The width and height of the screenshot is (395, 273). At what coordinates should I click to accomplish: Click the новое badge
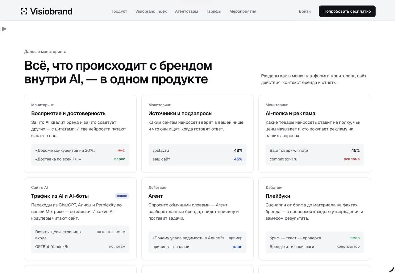pos(122,196)
